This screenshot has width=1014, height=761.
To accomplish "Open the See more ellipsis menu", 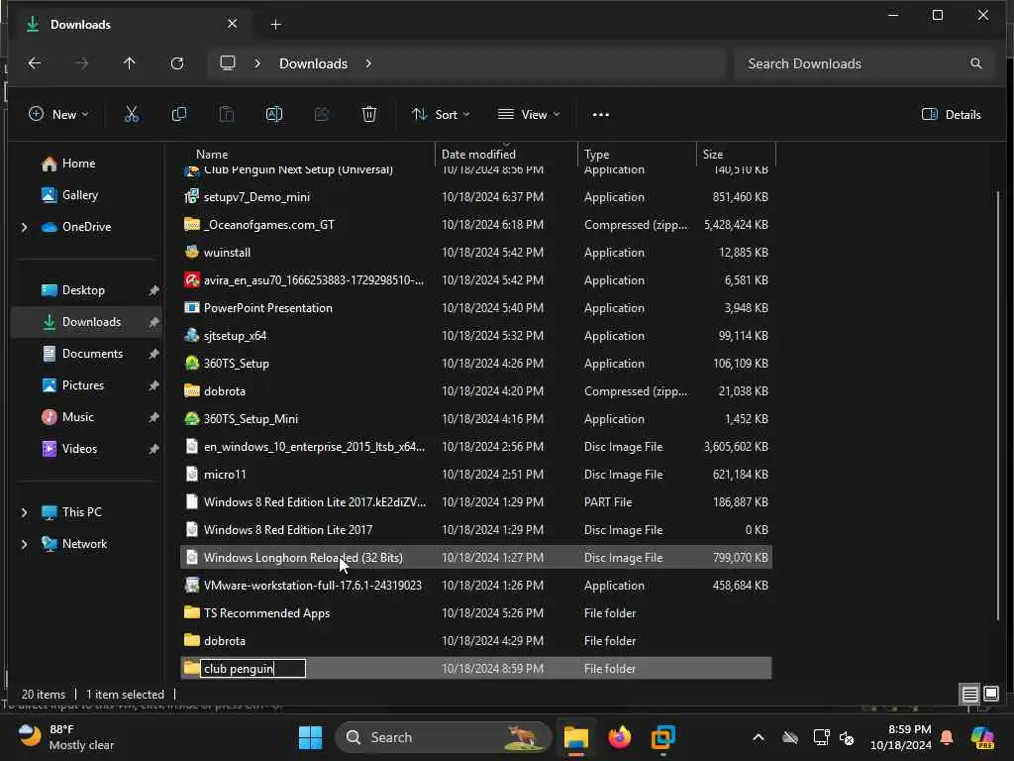I will tap(601, 115).
